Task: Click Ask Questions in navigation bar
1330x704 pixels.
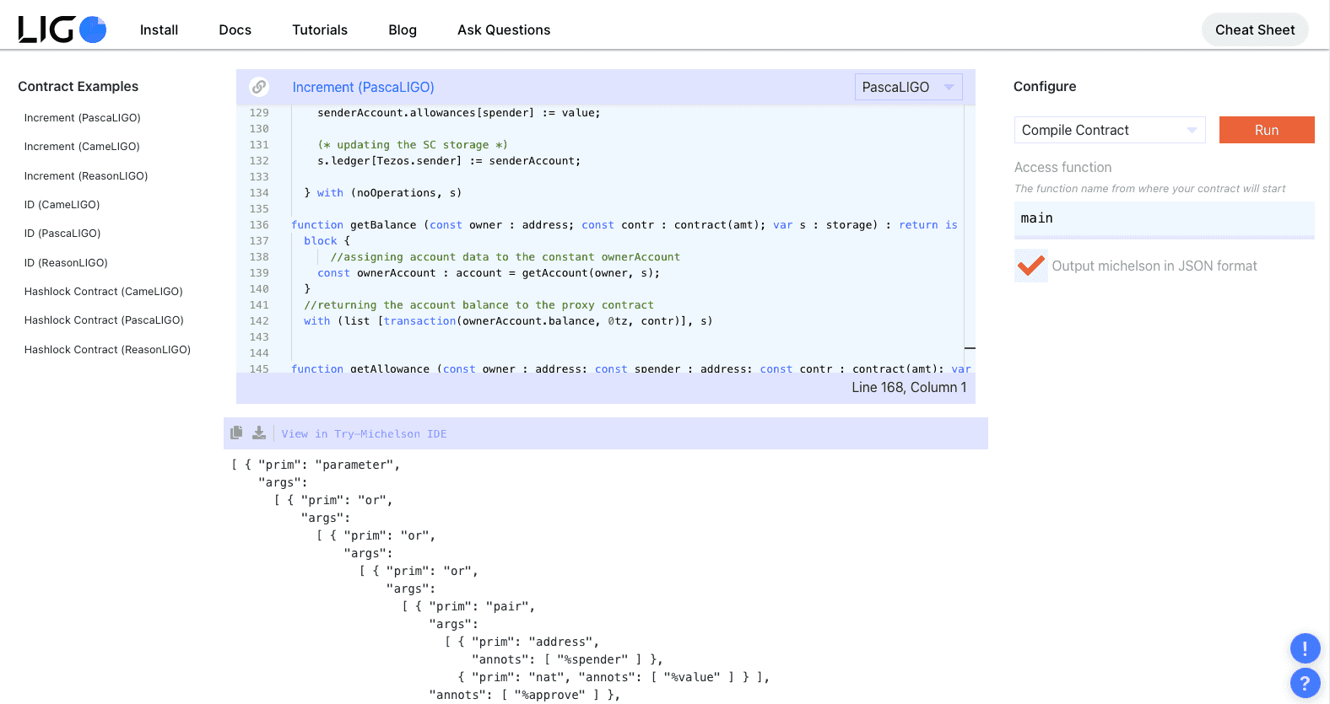Action: pyautogui.click(x=504, y=30)
